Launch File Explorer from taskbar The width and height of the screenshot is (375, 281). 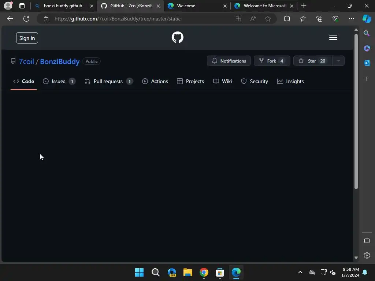point(188,272)
